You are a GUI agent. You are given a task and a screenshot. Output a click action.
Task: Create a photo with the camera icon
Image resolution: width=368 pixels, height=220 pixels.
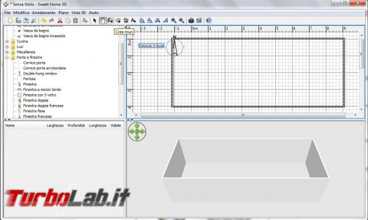[x=191, y=20]
